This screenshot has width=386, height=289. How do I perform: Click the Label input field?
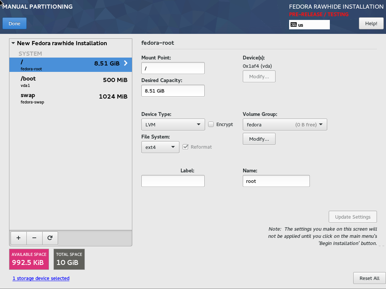tap(173, 181)
